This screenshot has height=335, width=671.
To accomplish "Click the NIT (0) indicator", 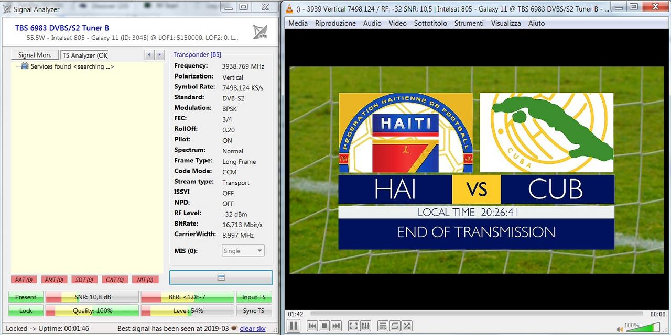I will 145,280.
